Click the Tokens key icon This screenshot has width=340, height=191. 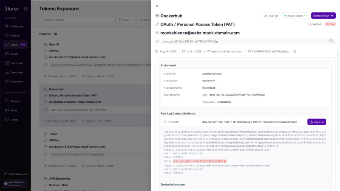[7, 45]
